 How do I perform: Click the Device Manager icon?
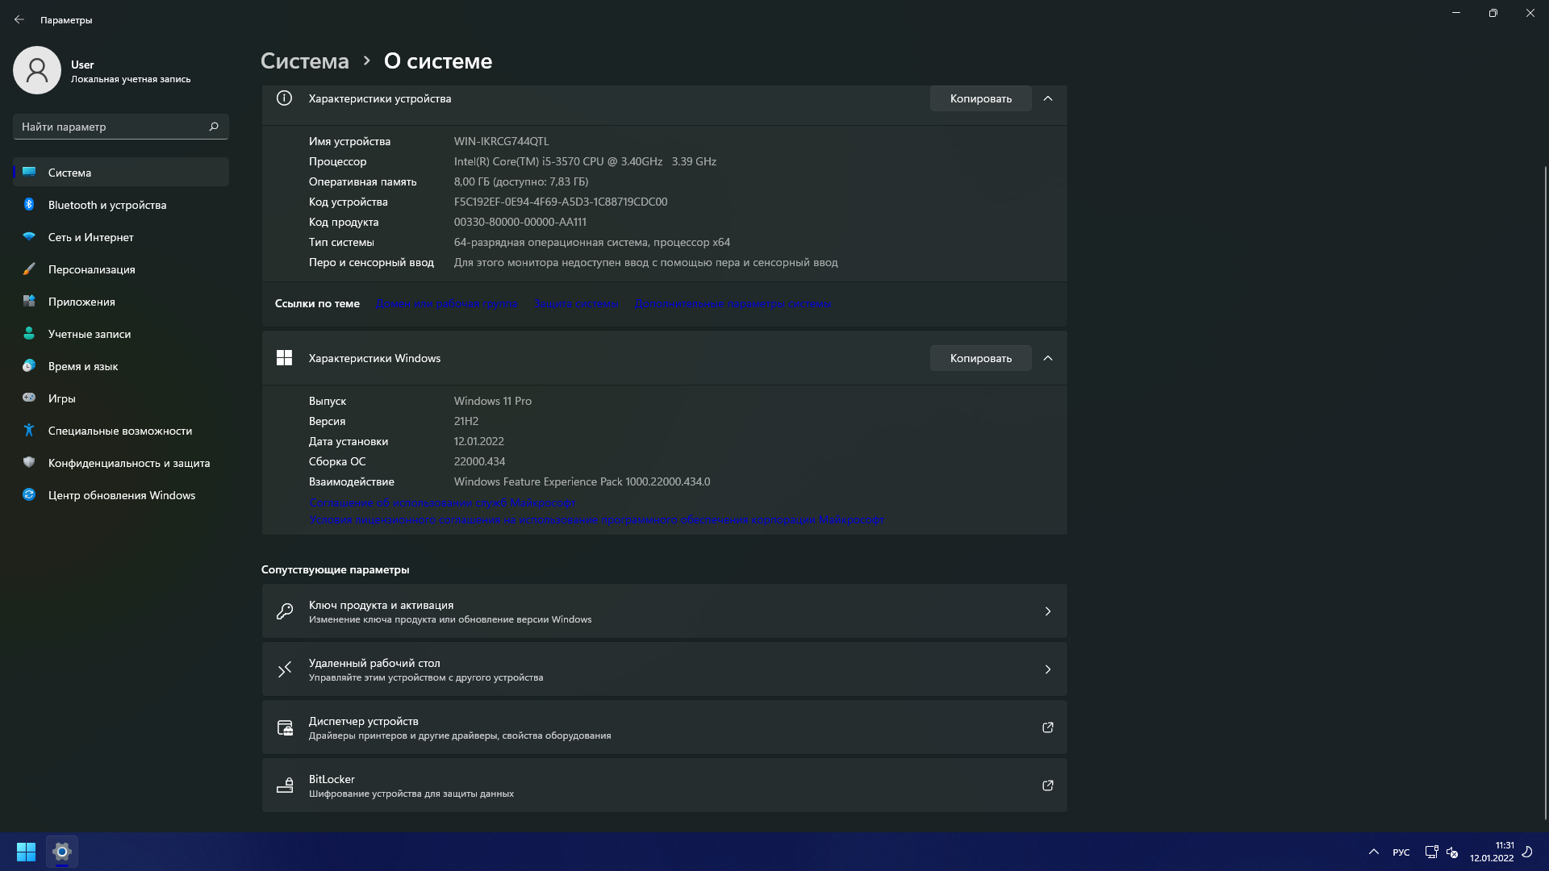[284, 727]
